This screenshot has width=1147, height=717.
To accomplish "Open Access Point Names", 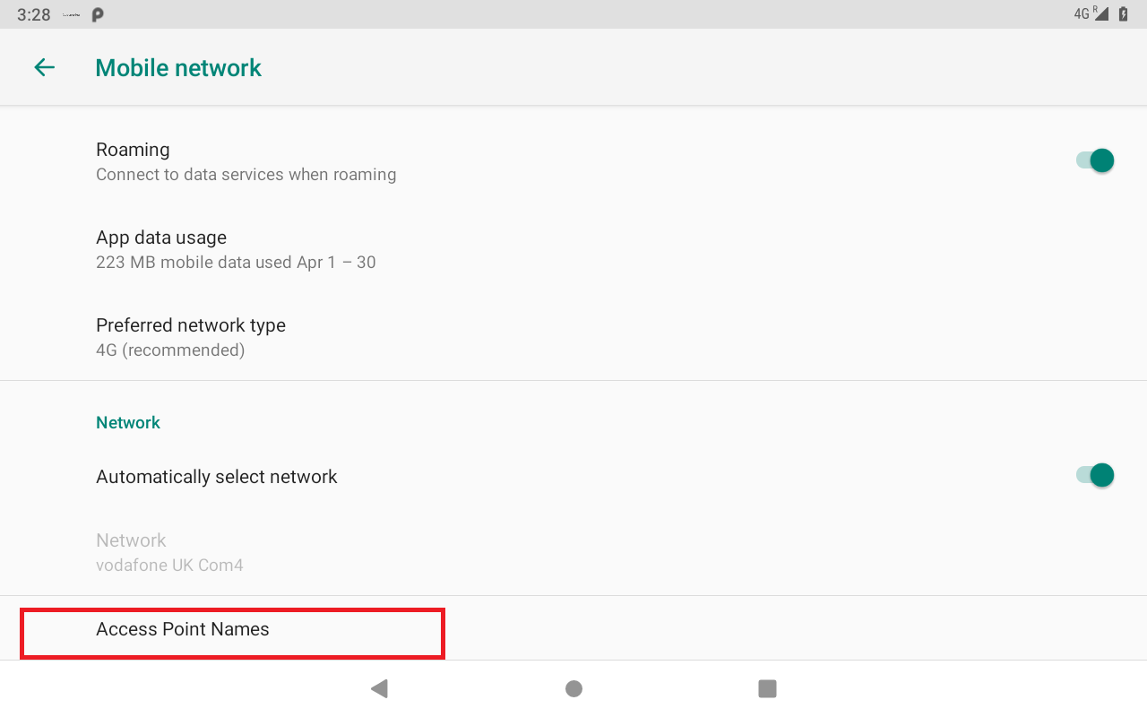I will pos(573,629).
